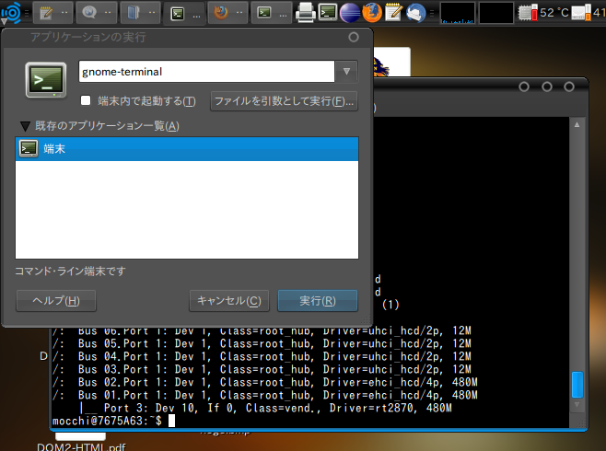Click the terminal icon in the 端末 row
Screen dimensions: 606x451
(29, 149)
